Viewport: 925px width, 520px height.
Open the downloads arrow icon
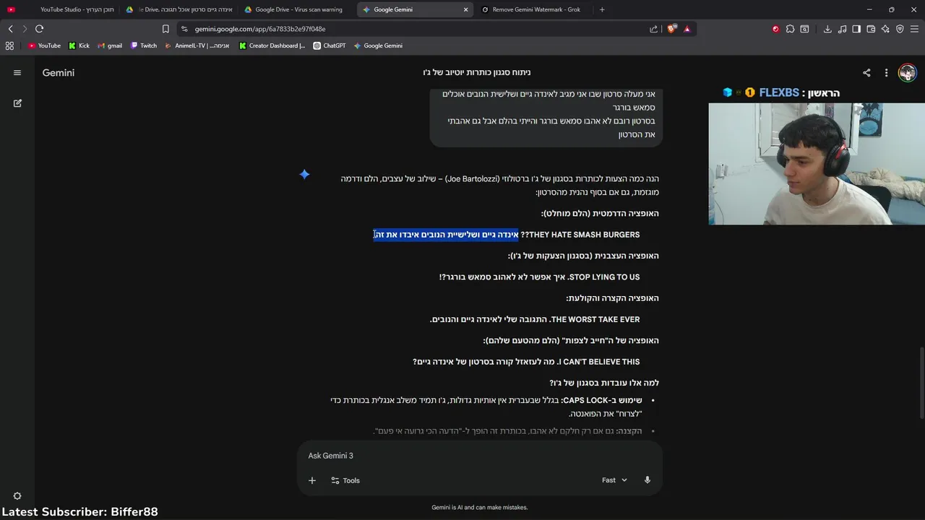[x=827, y=29]
